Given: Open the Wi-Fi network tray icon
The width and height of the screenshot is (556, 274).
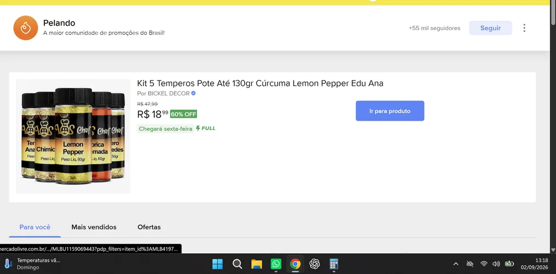Looking at the screenshot, I should pyautogui.click(x=484, y=264).
